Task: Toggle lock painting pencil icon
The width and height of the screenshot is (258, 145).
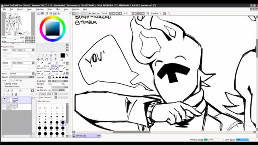Action: click(x=14, y=81)
